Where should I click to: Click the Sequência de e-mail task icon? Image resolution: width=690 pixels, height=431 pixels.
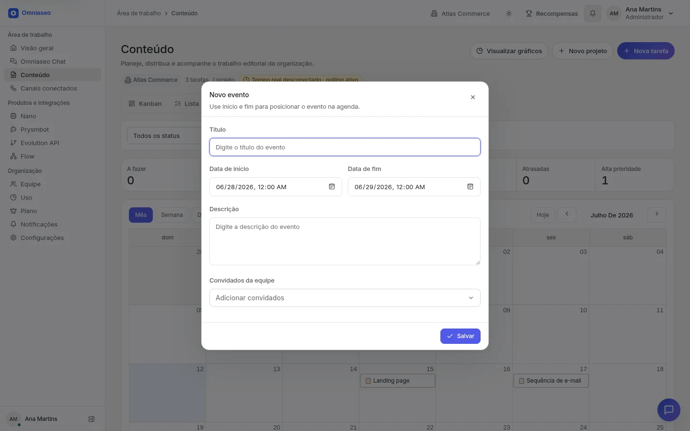[x=521, y=381]
